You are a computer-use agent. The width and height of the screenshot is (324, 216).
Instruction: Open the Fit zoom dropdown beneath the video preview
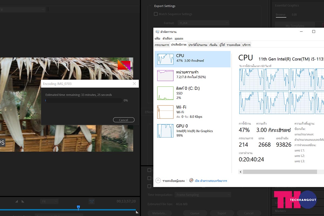click(x=49, y=201)
